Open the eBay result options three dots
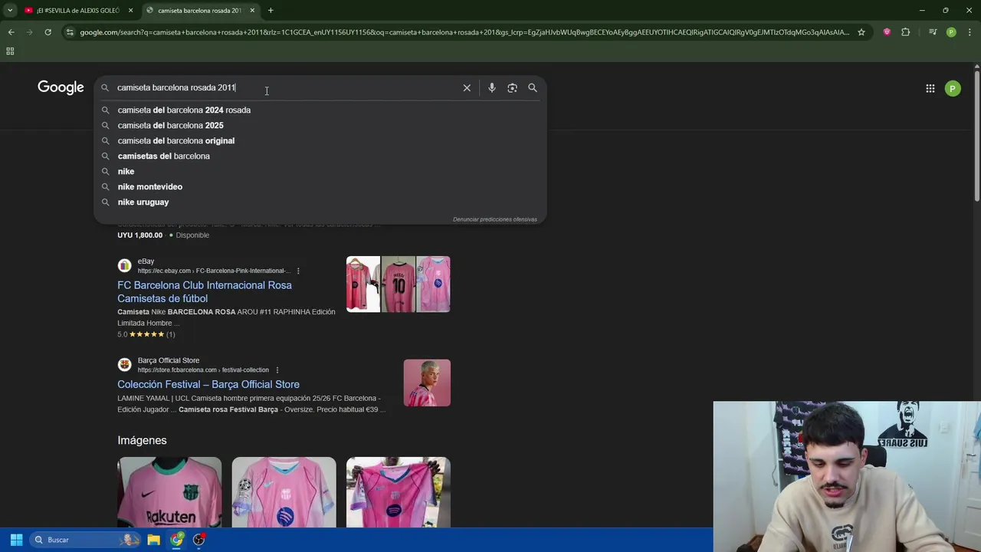981x552 pixels. click(298, 271)
